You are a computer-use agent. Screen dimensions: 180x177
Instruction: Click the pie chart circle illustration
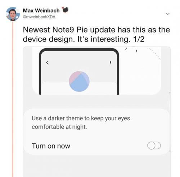(x=79, y=81)
